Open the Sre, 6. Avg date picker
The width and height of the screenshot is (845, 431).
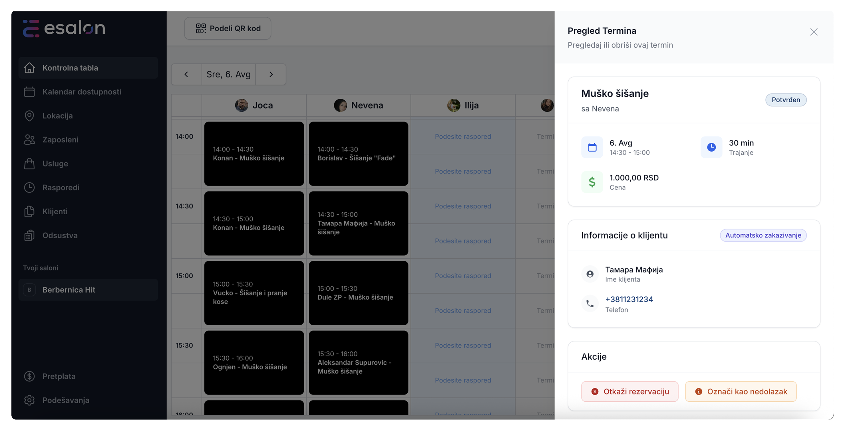pos(229,74)
